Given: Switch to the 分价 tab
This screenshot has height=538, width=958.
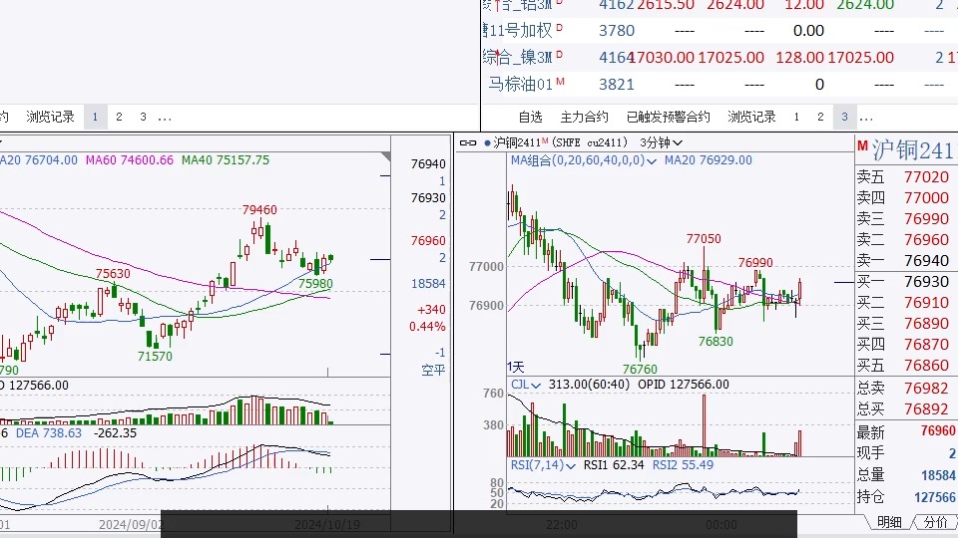Looking at the screenshot, I should 935,521.
